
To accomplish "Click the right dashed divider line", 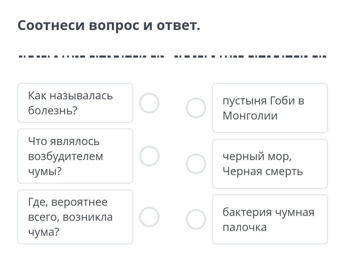I will (250, 57).
